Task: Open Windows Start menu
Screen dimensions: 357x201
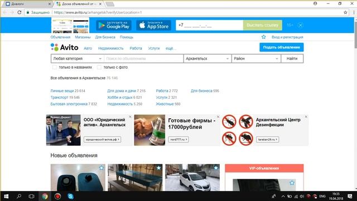Action: click(6, 196)
